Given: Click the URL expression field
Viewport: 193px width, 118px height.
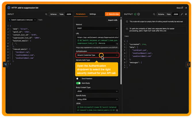Looking at the screenshot, I should tap(97, 40).
